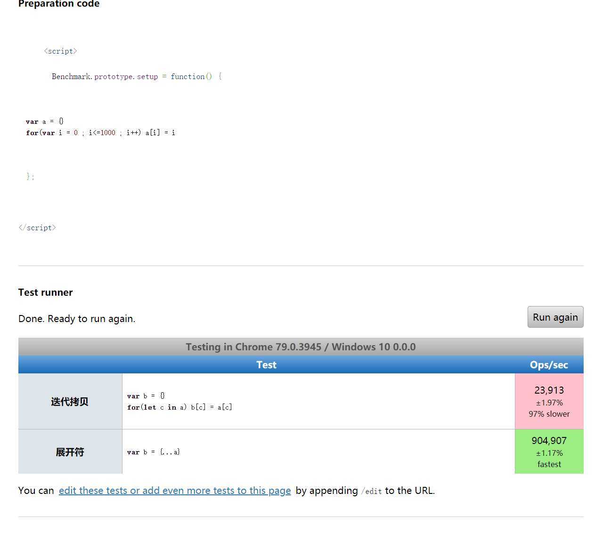Click the closing </script> tag text
Image resolution: width=594 pixels, height=533 pixels.
click(37, 228)
